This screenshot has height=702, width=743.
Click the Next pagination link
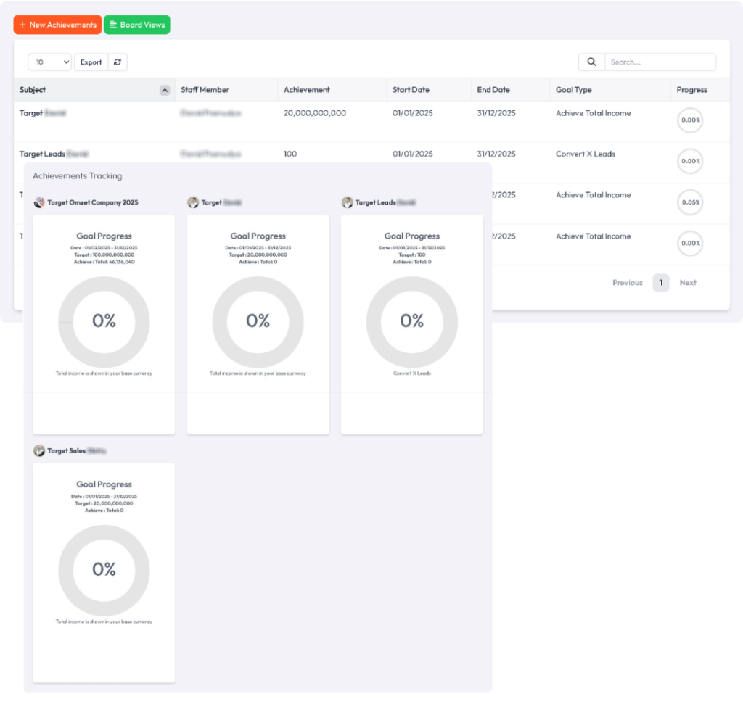pos(688,283)
